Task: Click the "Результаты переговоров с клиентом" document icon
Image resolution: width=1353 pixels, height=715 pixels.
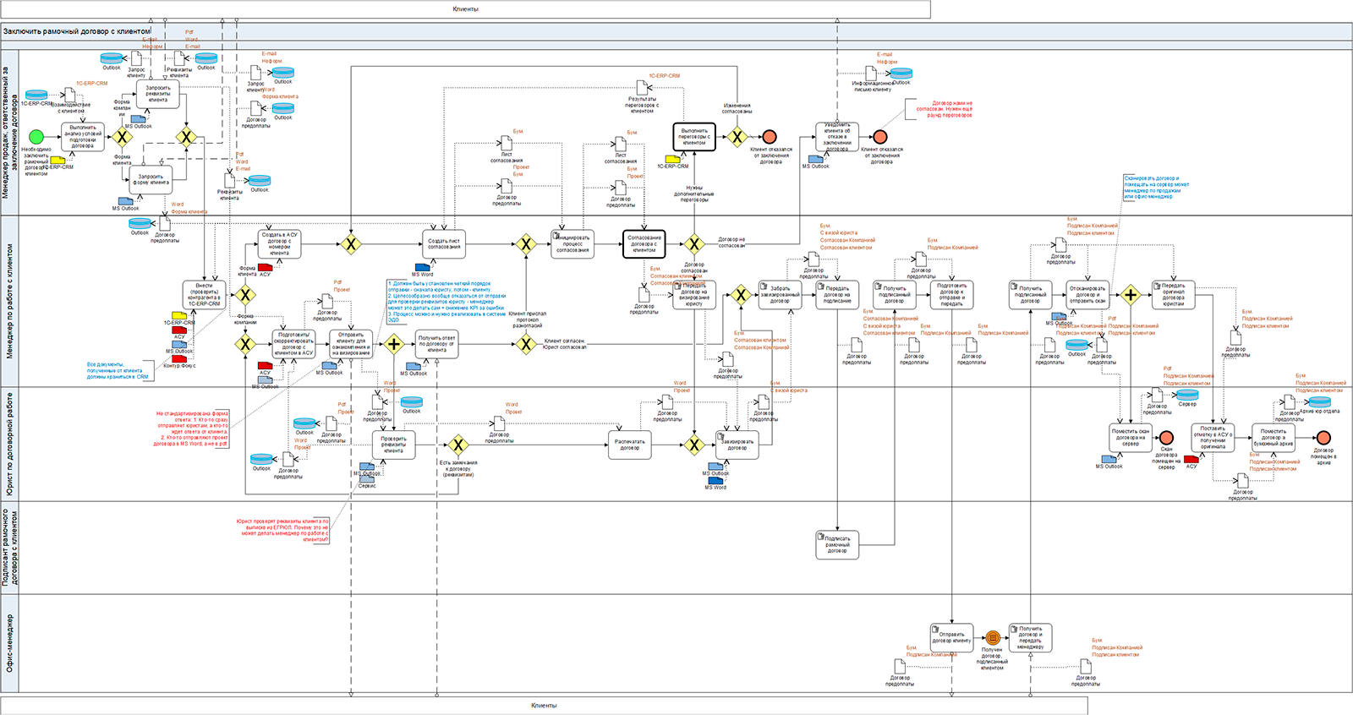Action: coord(643,88)
